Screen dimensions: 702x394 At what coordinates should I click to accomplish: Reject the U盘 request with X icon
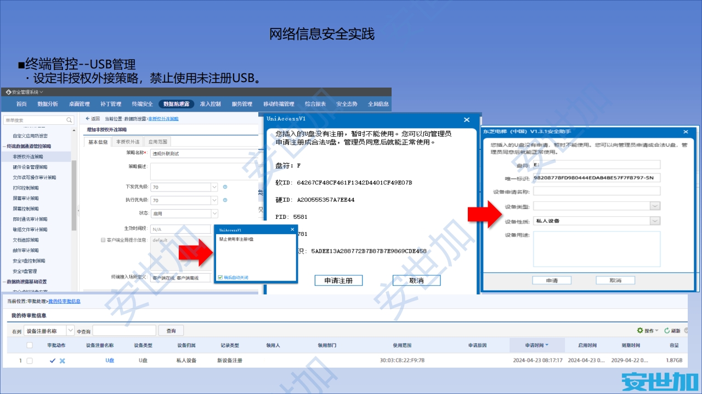62,361
